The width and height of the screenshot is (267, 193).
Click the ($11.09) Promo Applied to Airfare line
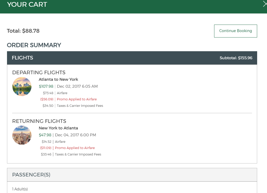coord(67,148)
